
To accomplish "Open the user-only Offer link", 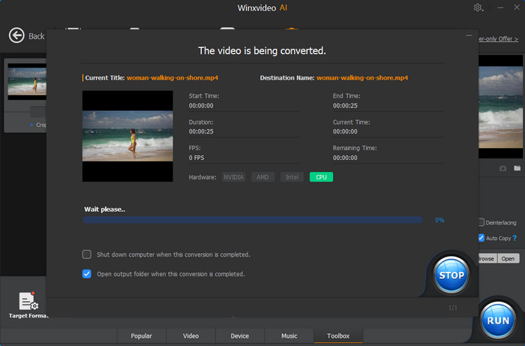I will (x=498, y=39).
